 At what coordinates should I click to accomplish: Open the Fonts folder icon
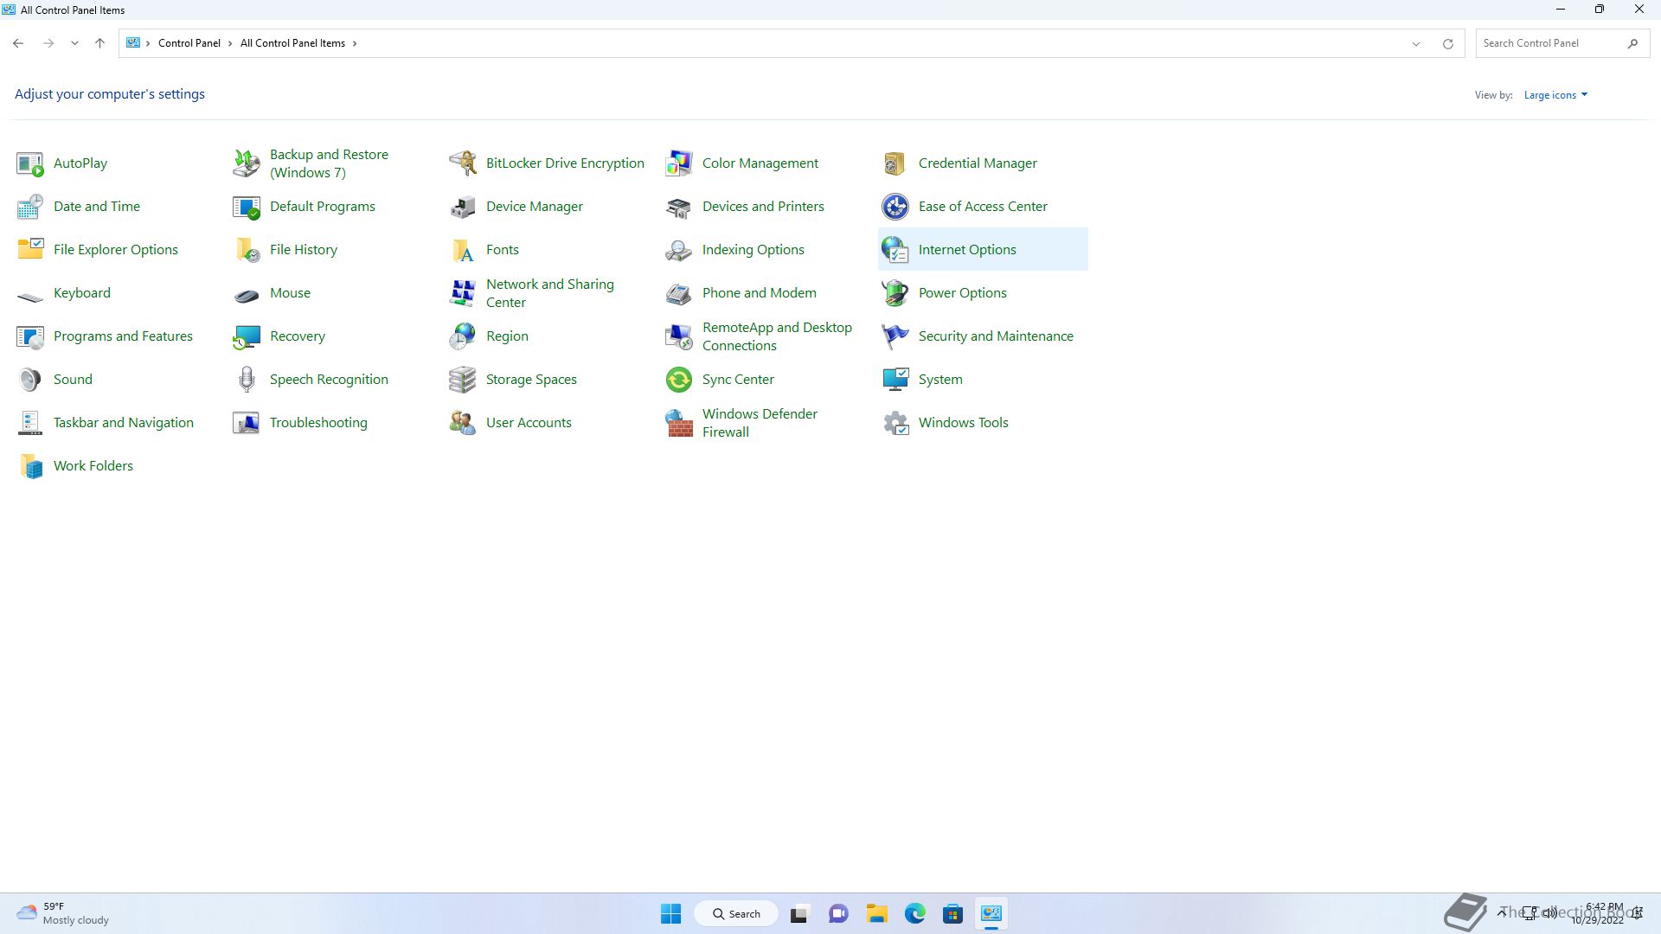(x=463, y=250)
